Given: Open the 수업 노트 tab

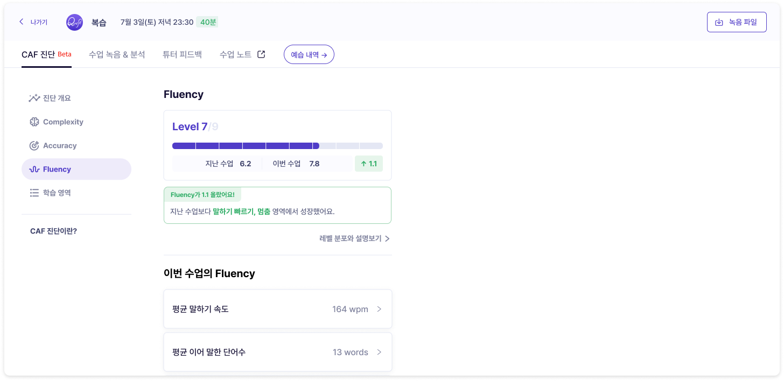Looking at the screenshot, I should point(242,54).
